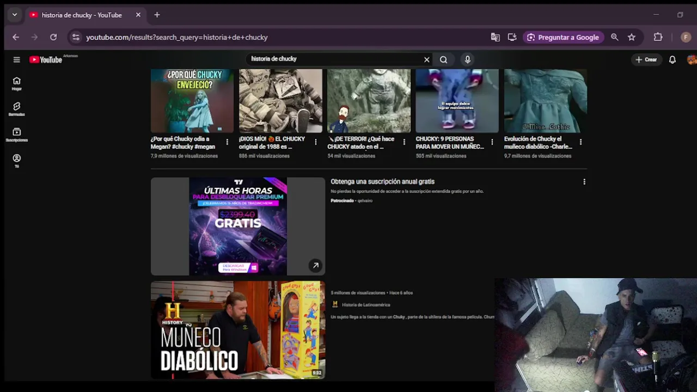This screenshot has width=697, height=392.
Task: Open the zoom magnifier icon in address bar
Action: tap(615, 37)
